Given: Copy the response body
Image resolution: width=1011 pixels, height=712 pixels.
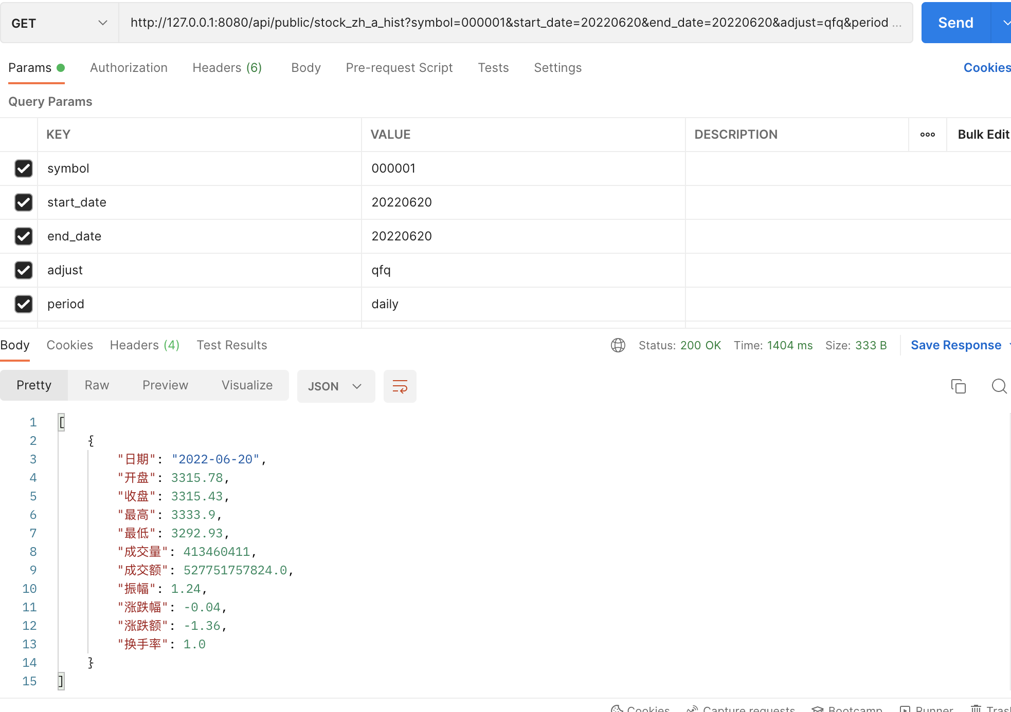Looking at the screenshot, I should pyautogui.click(x=958, y=386).
